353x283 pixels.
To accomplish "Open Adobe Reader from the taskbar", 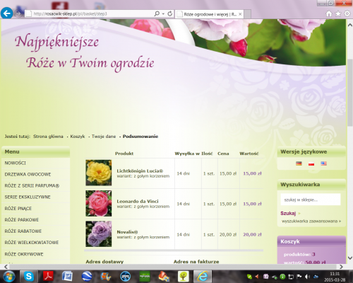I will click(x=48, y=276).
